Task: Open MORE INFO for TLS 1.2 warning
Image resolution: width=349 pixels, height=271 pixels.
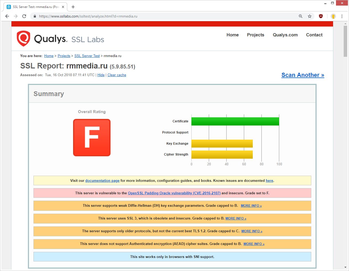Action: coord(252,231)
